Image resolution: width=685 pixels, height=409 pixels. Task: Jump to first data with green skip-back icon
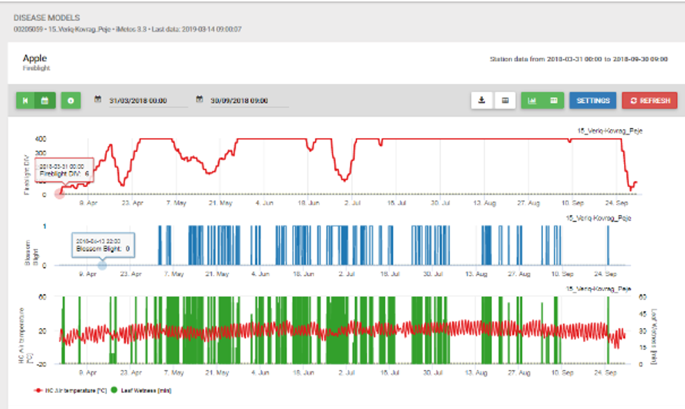pos(25,101)
